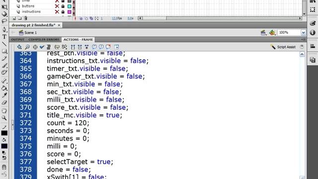
Task: Expand the Actions toolbox splitter arrow
Action: [13, 124]
